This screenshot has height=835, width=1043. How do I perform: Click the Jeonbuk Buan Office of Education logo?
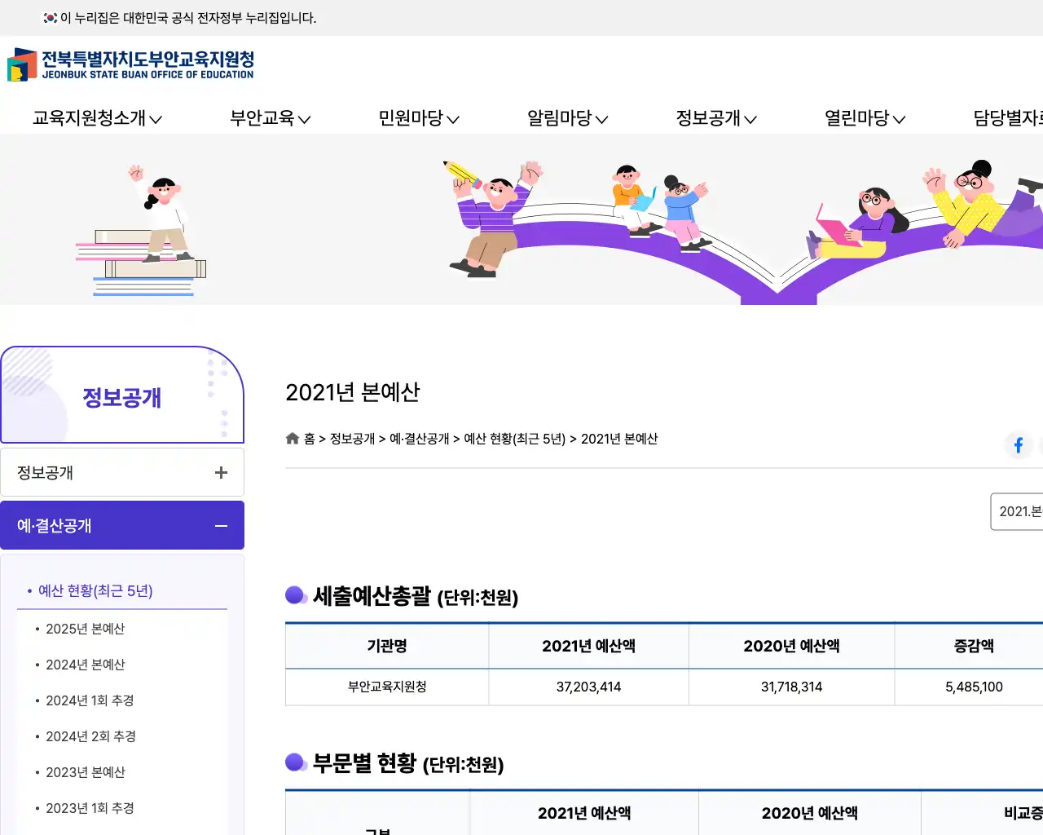[x=131, y=64]
